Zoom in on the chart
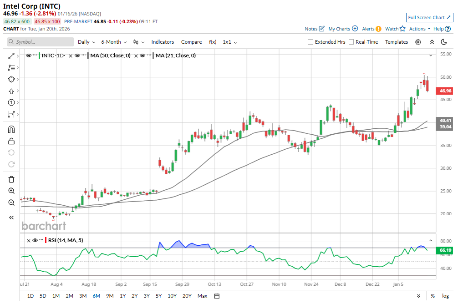This screenshot has width=458, height=304. pos(12,191)
